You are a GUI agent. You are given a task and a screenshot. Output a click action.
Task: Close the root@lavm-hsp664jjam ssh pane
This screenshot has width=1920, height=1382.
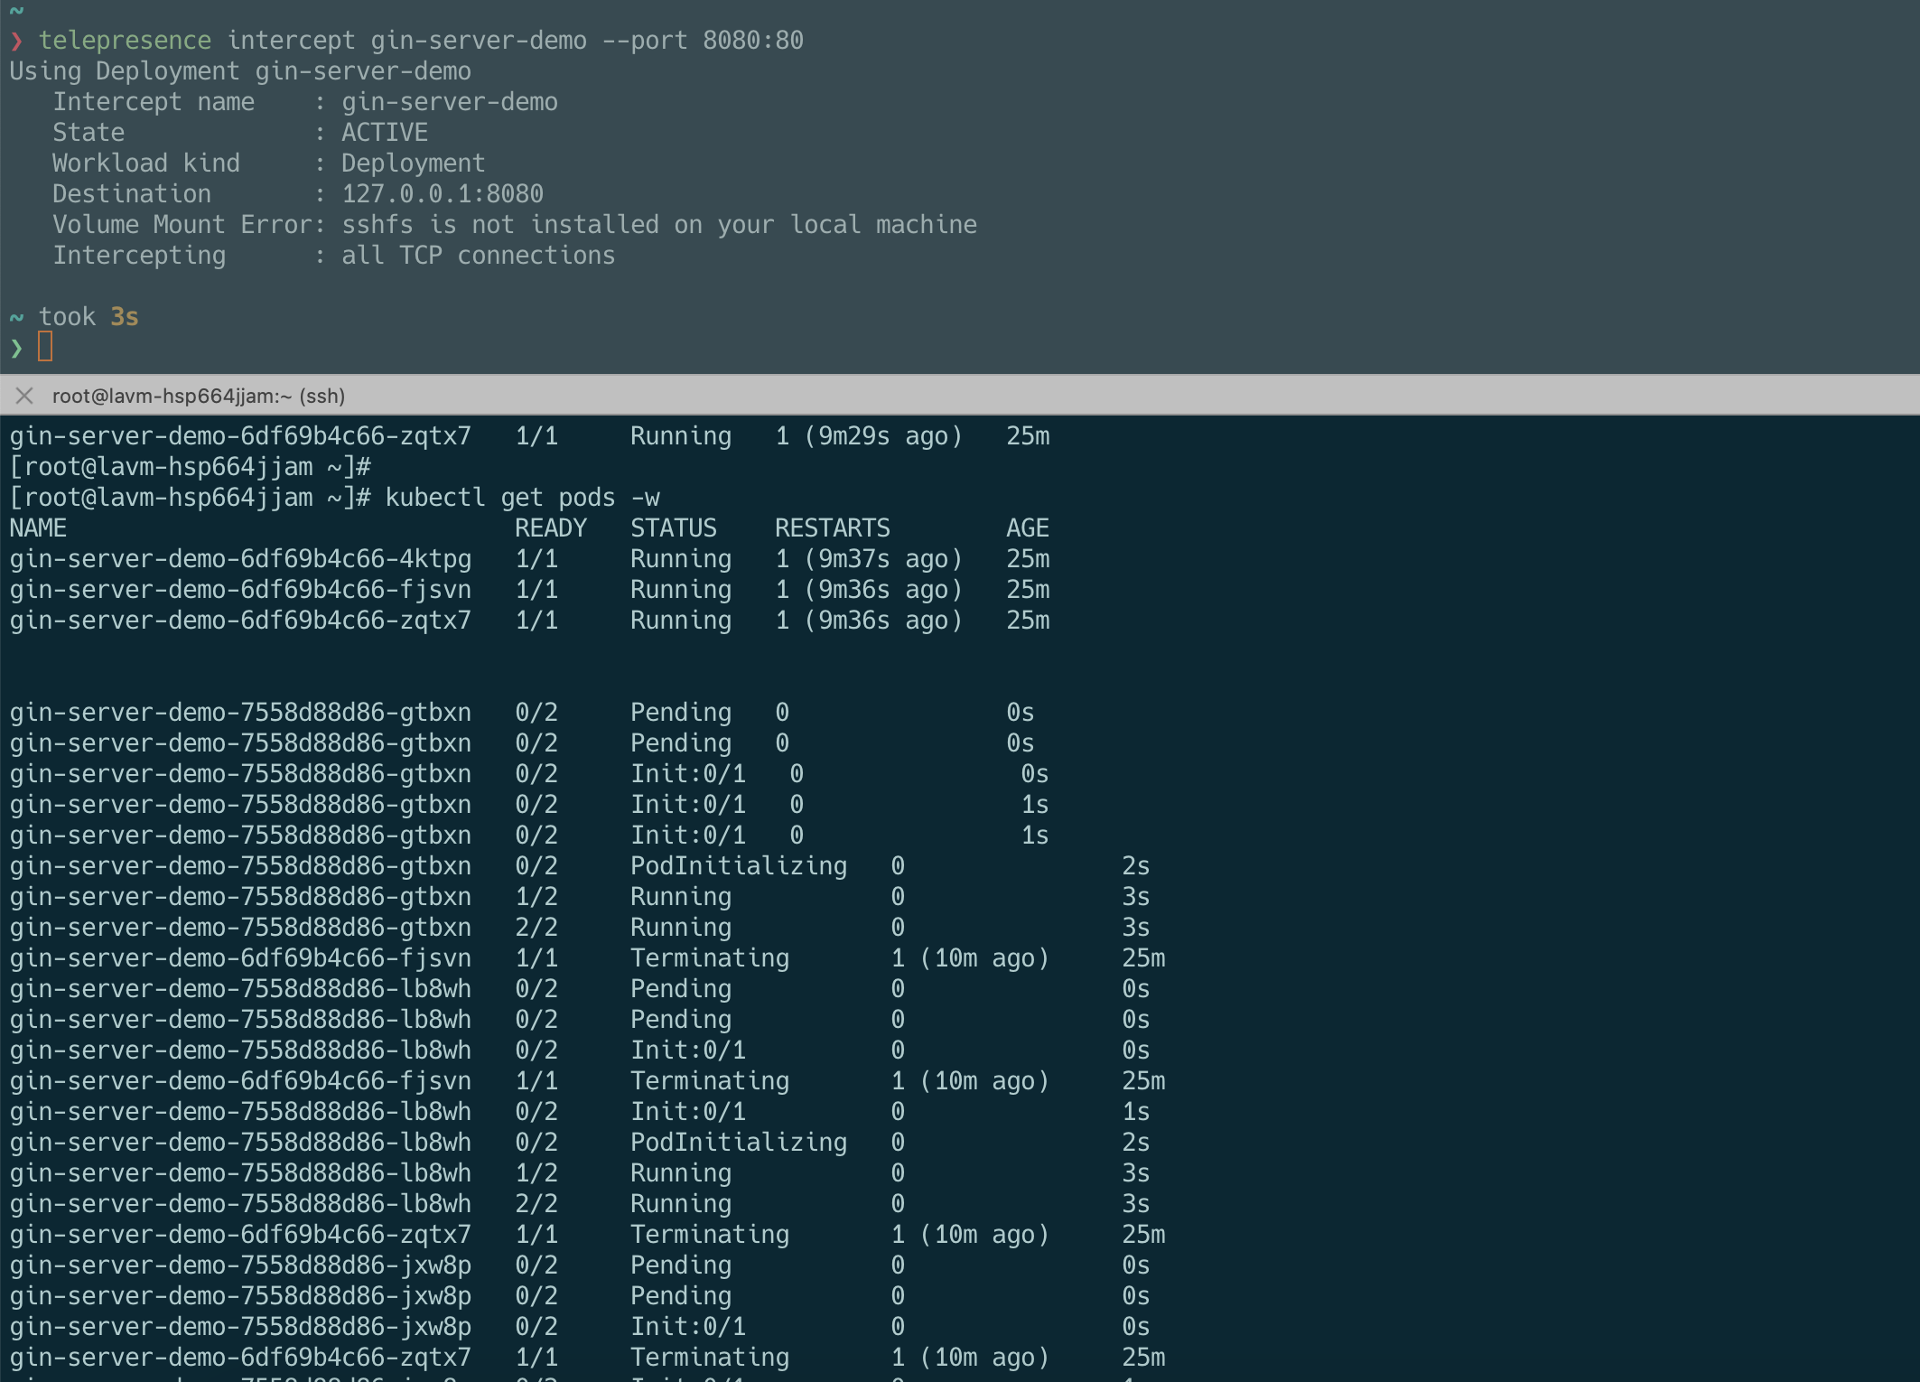(24, 396)
